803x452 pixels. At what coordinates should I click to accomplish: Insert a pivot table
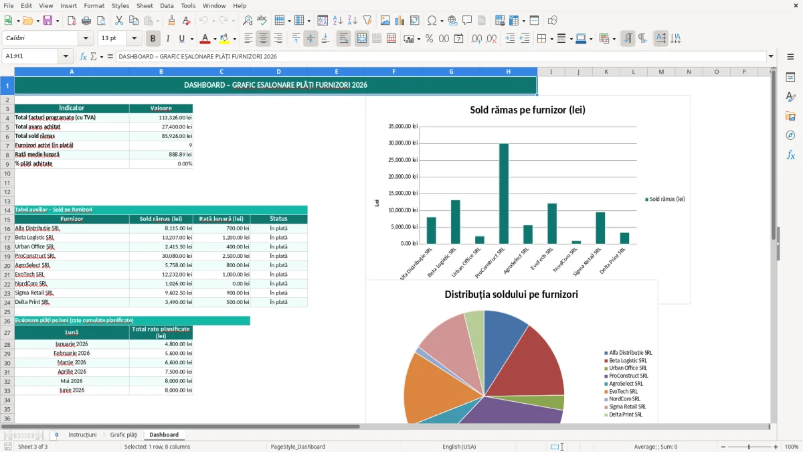pyautogui.click(x=414, y=21)
